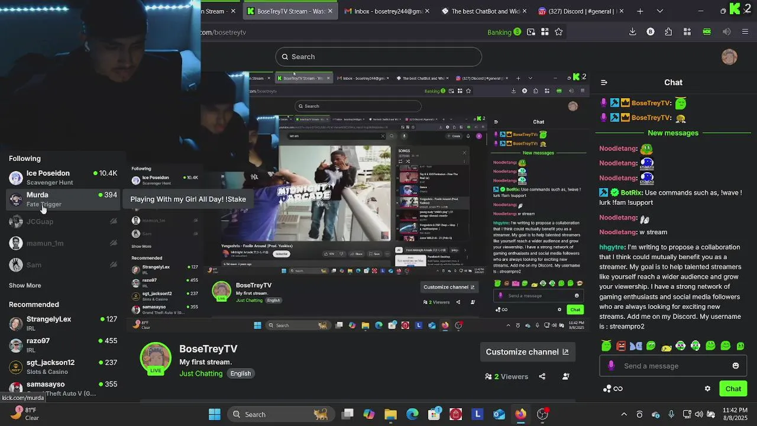757x426 pixels.
Task: Open picture-in-picture icon beside Banking
Action: pyautogui.click(x=531, y=32)
